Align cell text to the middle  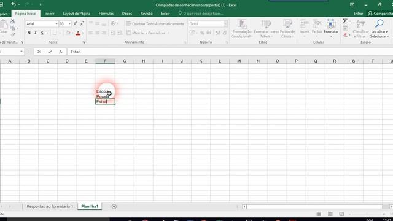point(97,23)
